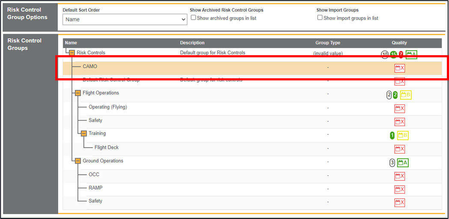Click the red quality icon in the CAMO row

tap(399, 68)
